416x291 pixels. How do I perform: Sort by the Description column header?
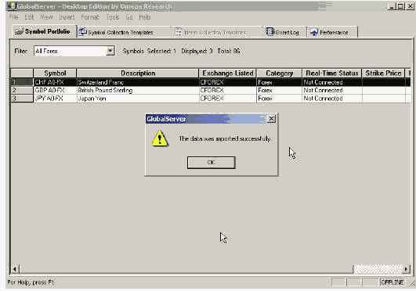point(138,74)
